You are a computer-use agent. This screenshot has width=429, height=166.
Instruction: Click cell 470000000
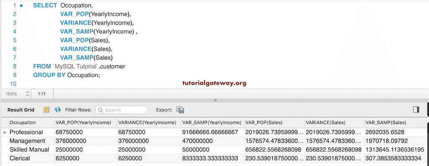pyautogui.click(x=212, y=141)
